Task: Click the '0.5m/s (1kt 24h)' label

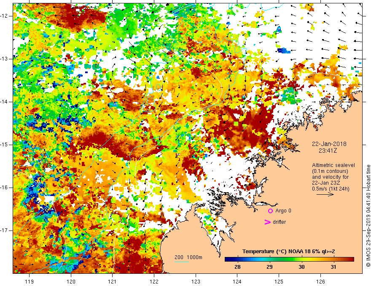Action: coord(331,189)
